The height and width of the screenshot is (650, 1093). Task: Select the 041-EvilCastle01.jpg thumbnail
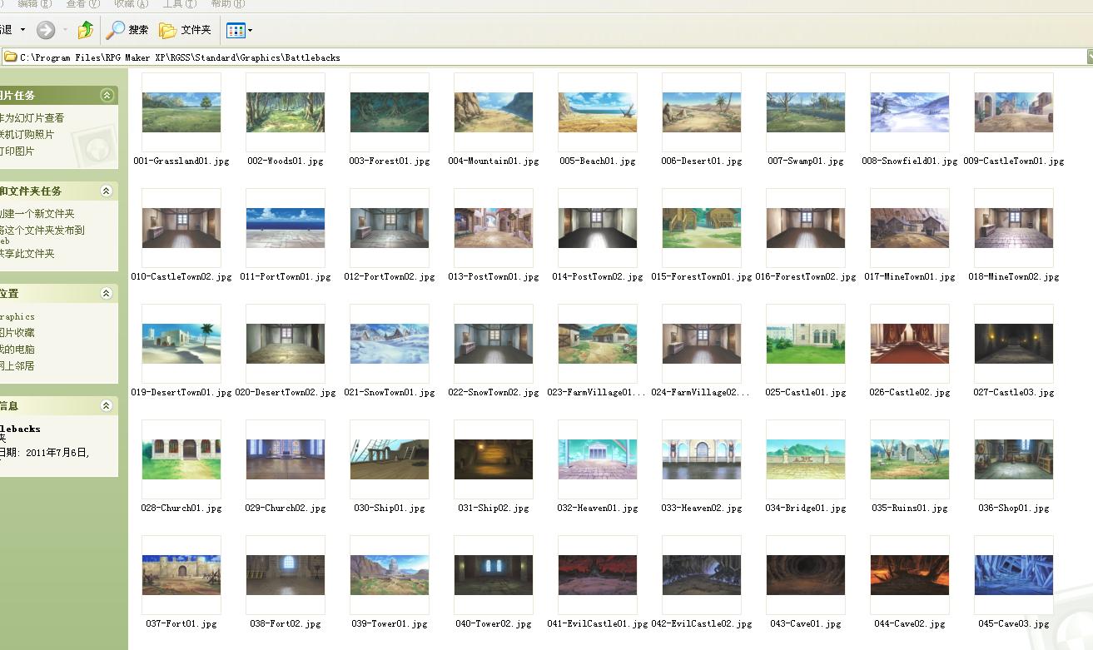pyautogui.click(x=598, y=575)
